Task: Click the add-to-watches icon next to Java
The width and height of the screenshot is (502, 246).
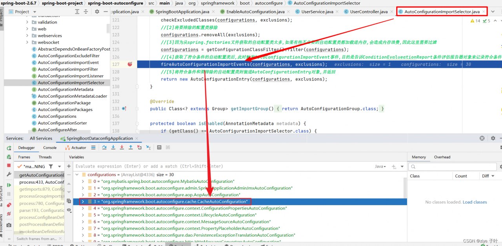Action: (x=394, y=166)
